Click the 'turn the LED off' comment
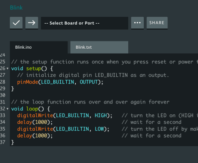198x163 pixels. point(160,129)
